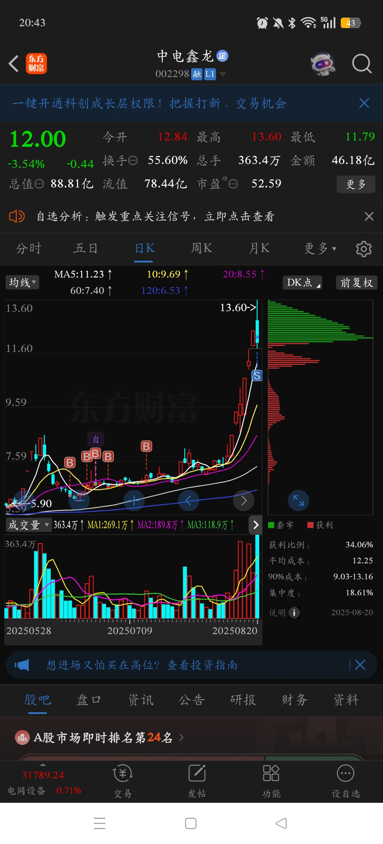
Task: Open the 均线 indicator dropdown
Action: pos(22,283)
